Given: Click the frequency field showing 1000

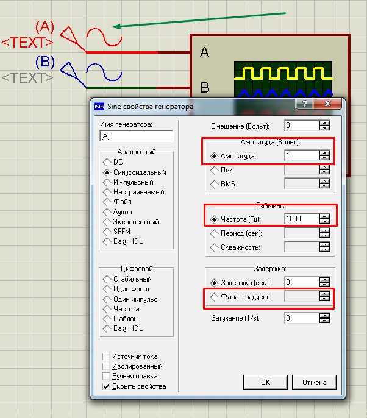Looking at the screenshot, I should click(302, 219).
